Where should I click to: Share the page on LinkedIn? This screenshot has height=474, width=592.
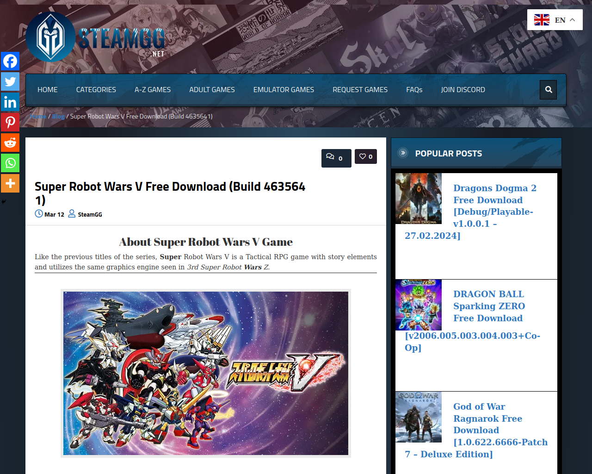click(10, 102)
